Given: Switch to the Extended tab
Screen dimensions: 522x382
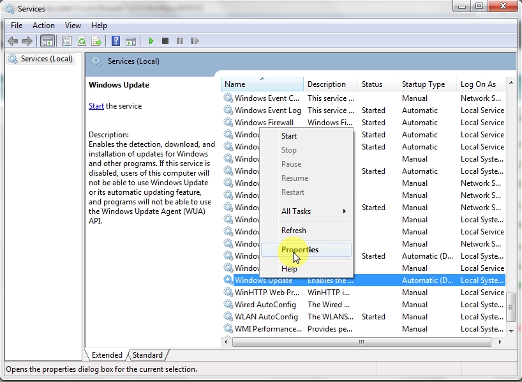Looking at the screenshot, I should tap(107, 355).
